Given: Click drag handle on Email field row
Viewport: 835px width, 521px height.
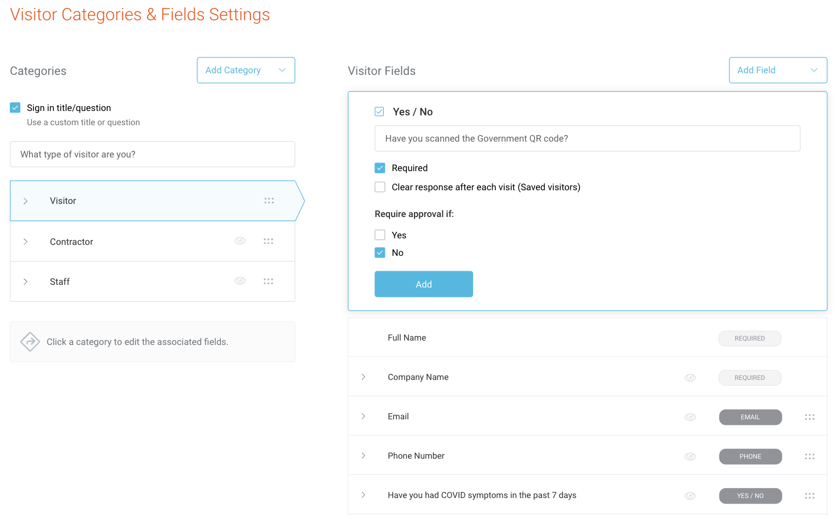Looking at the screenshot, I should pyautogui.click(x=810, y=417).
